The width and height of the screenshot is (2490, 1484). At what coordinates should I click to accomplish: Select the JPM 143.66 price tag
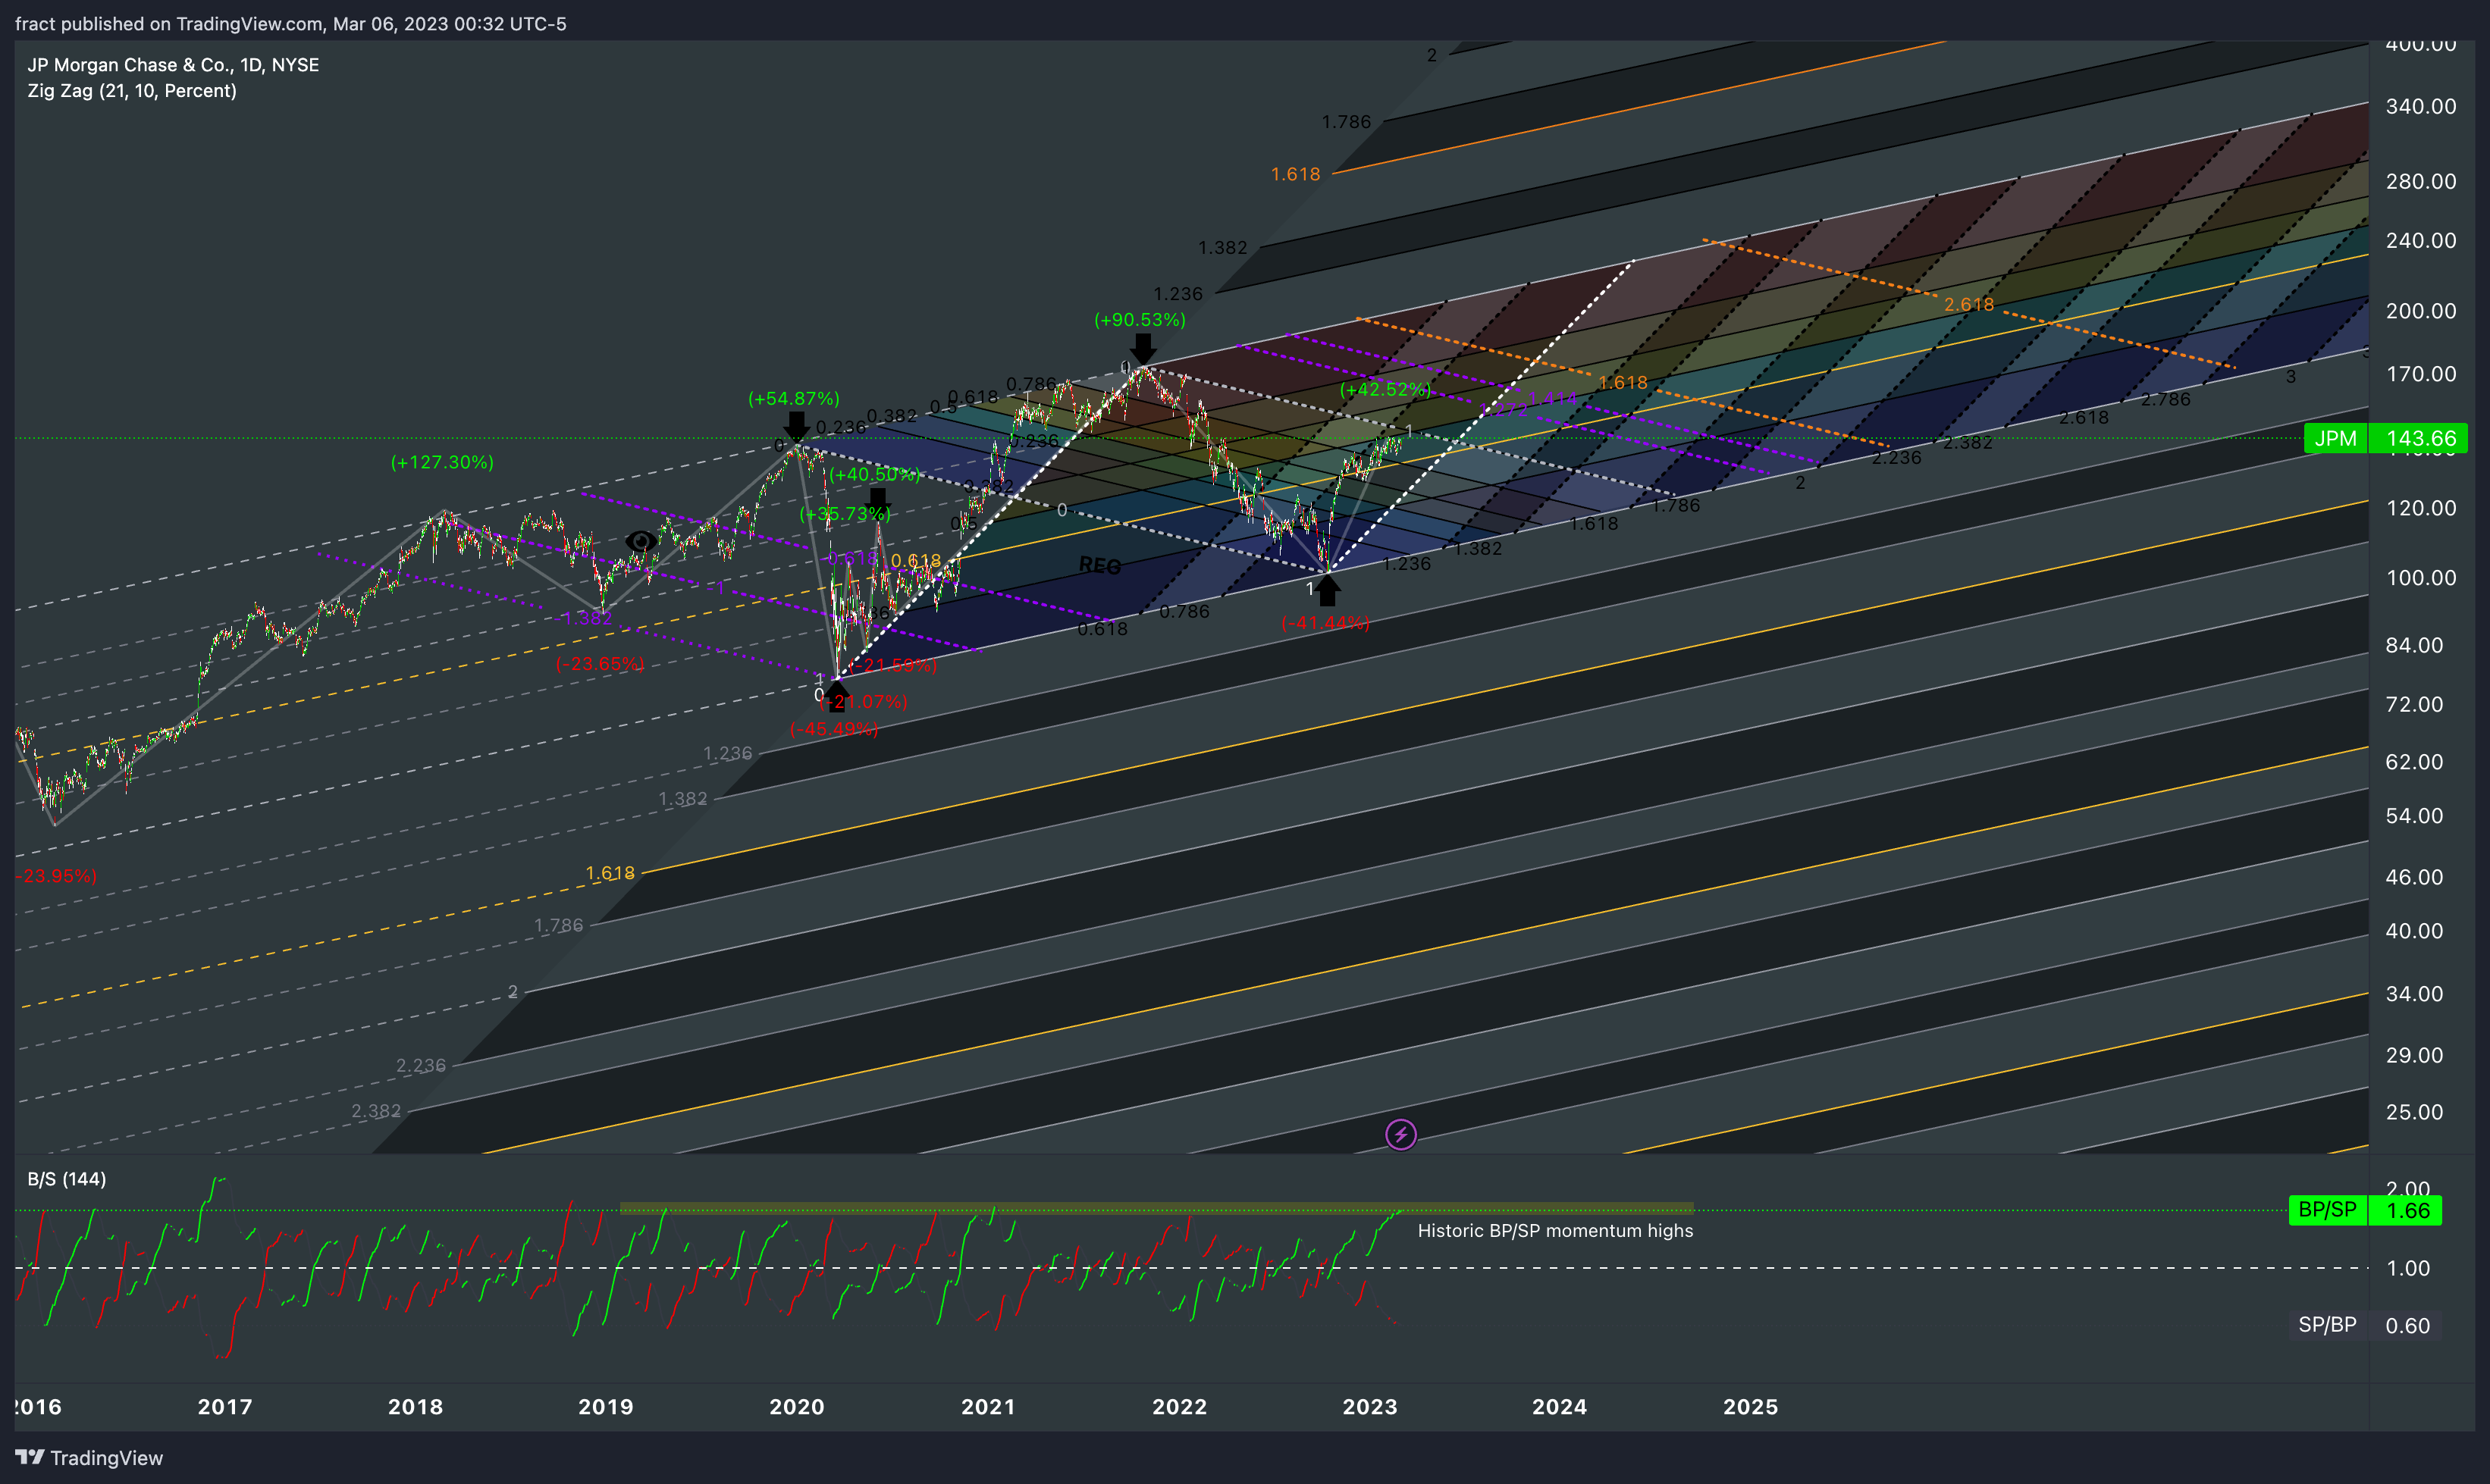click(2386, 438)
